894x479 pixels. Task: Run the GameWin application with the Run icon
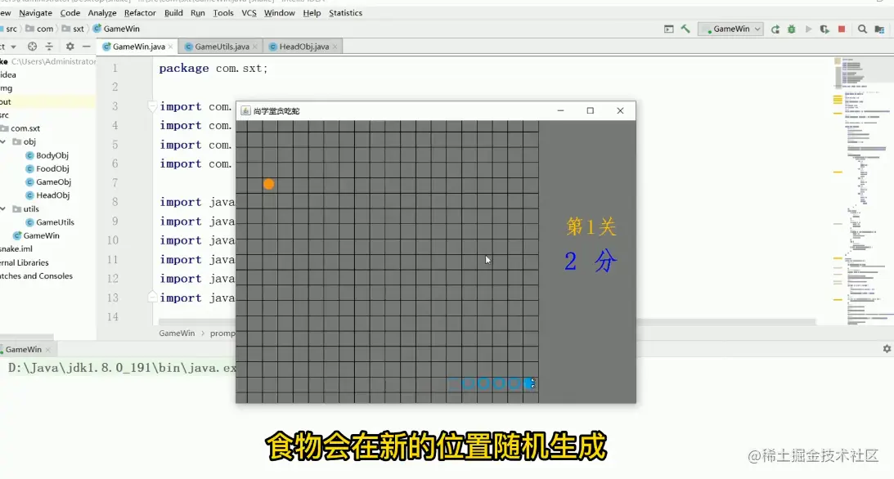point(809,28)
